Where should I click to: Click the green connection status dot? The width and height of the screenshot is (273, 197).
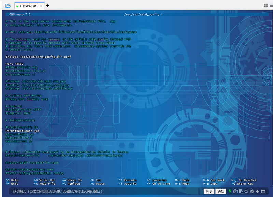coord(17,6)
